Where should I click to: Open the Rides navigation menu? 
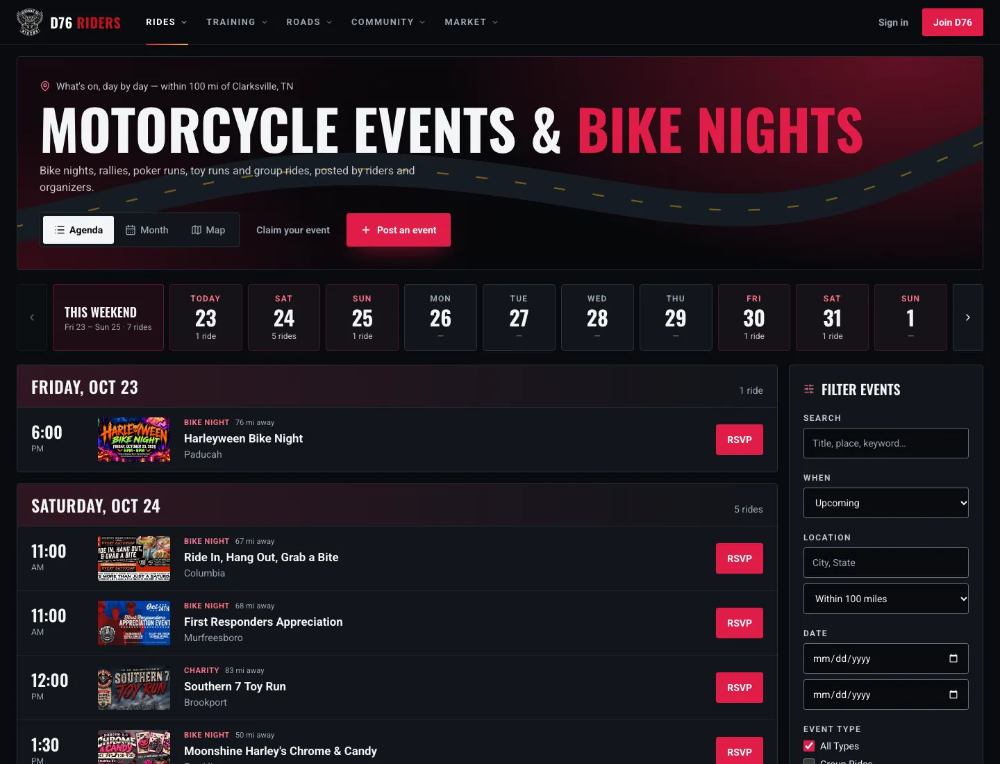coord(167,22)
